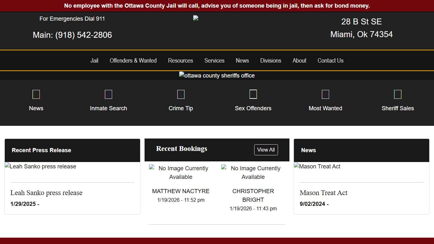
Task: Read the Mason Treat Act news article
Action: [324, 193]
